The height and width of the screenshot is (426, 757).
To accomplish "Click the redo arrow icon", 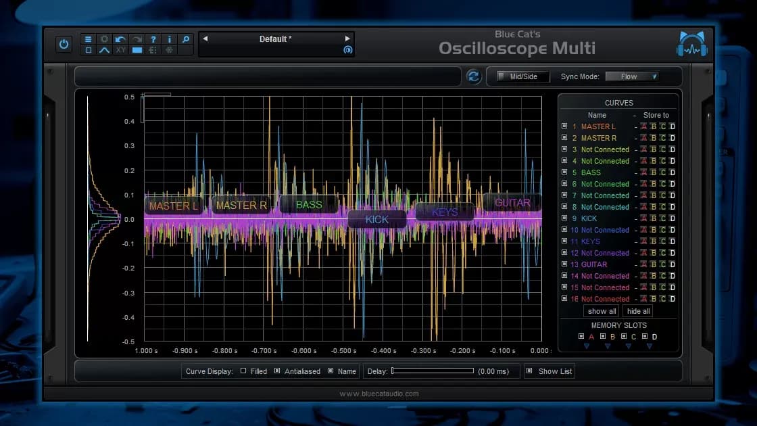I will click(137, 39).
